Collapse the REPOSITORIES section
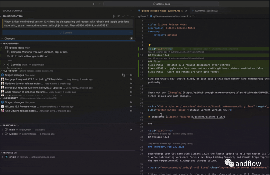270x175 pixels. click(x=1, y=43)
